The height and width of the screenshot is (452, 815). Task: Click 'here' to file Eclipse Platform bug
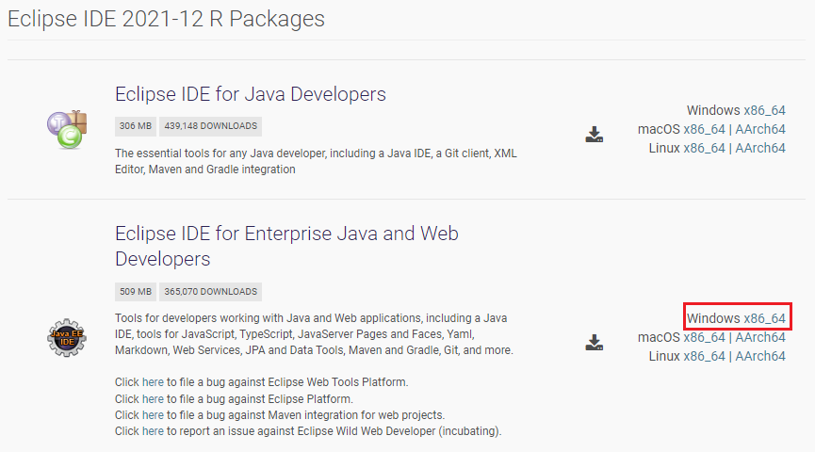tap(153, 399)
